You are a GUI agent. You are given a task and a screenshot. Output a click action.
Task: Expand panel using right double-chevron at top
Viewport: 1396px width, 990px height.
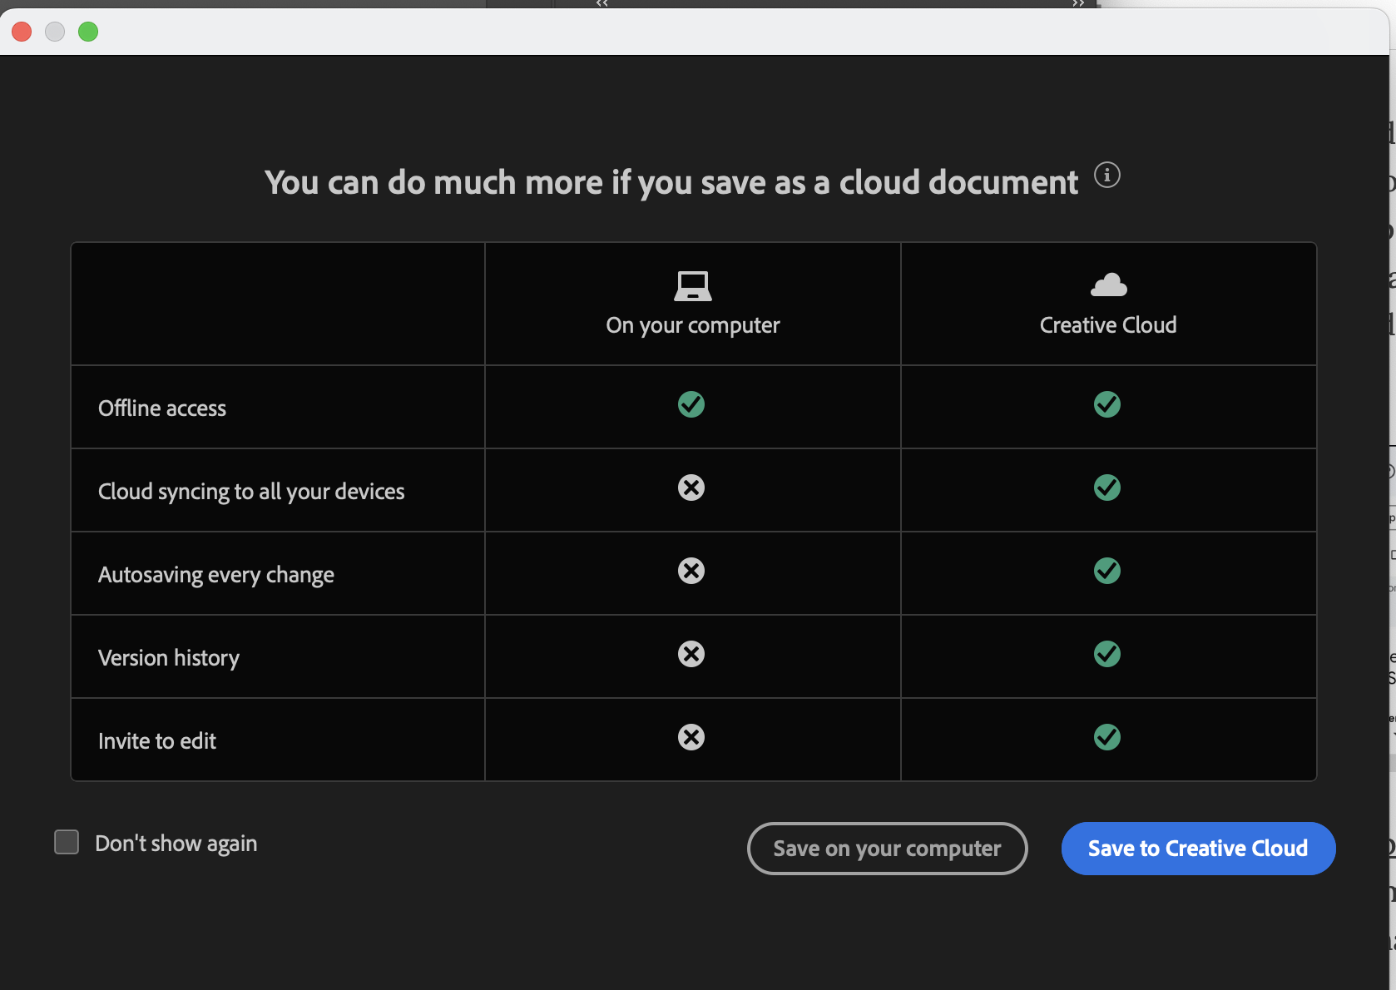coord(1078,3)
